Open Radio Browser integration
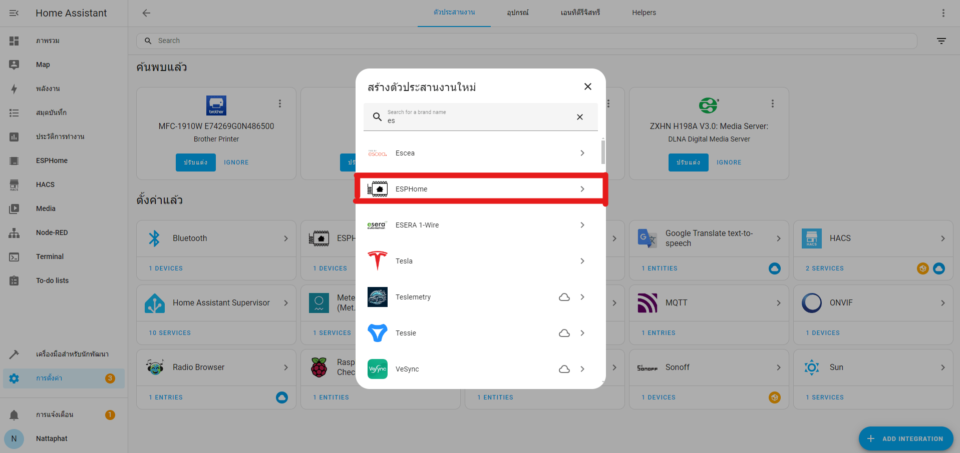Viewport: 960px width, 453px height. coord(216,367)
